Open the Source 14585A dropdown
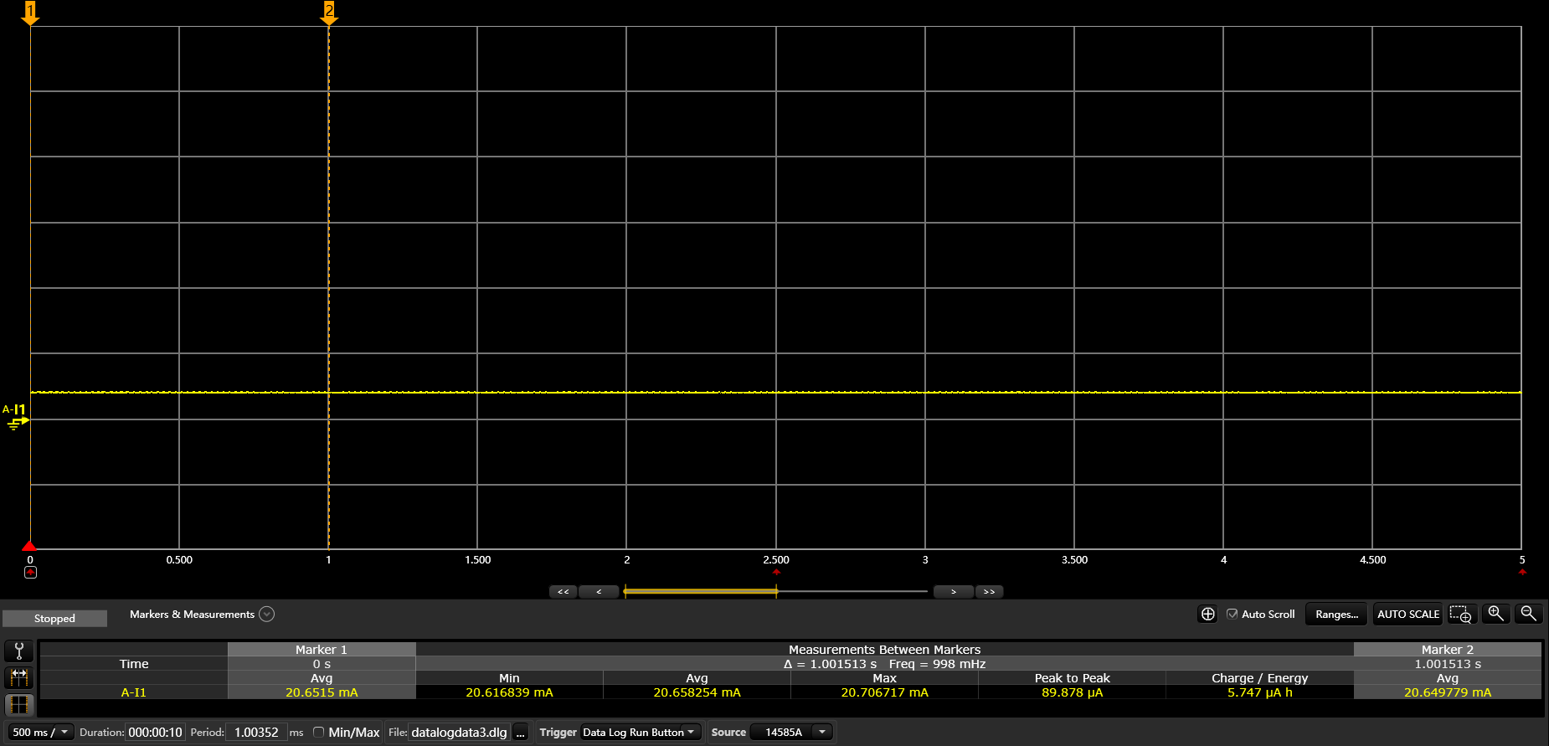1549x746 pixels. 792,732
